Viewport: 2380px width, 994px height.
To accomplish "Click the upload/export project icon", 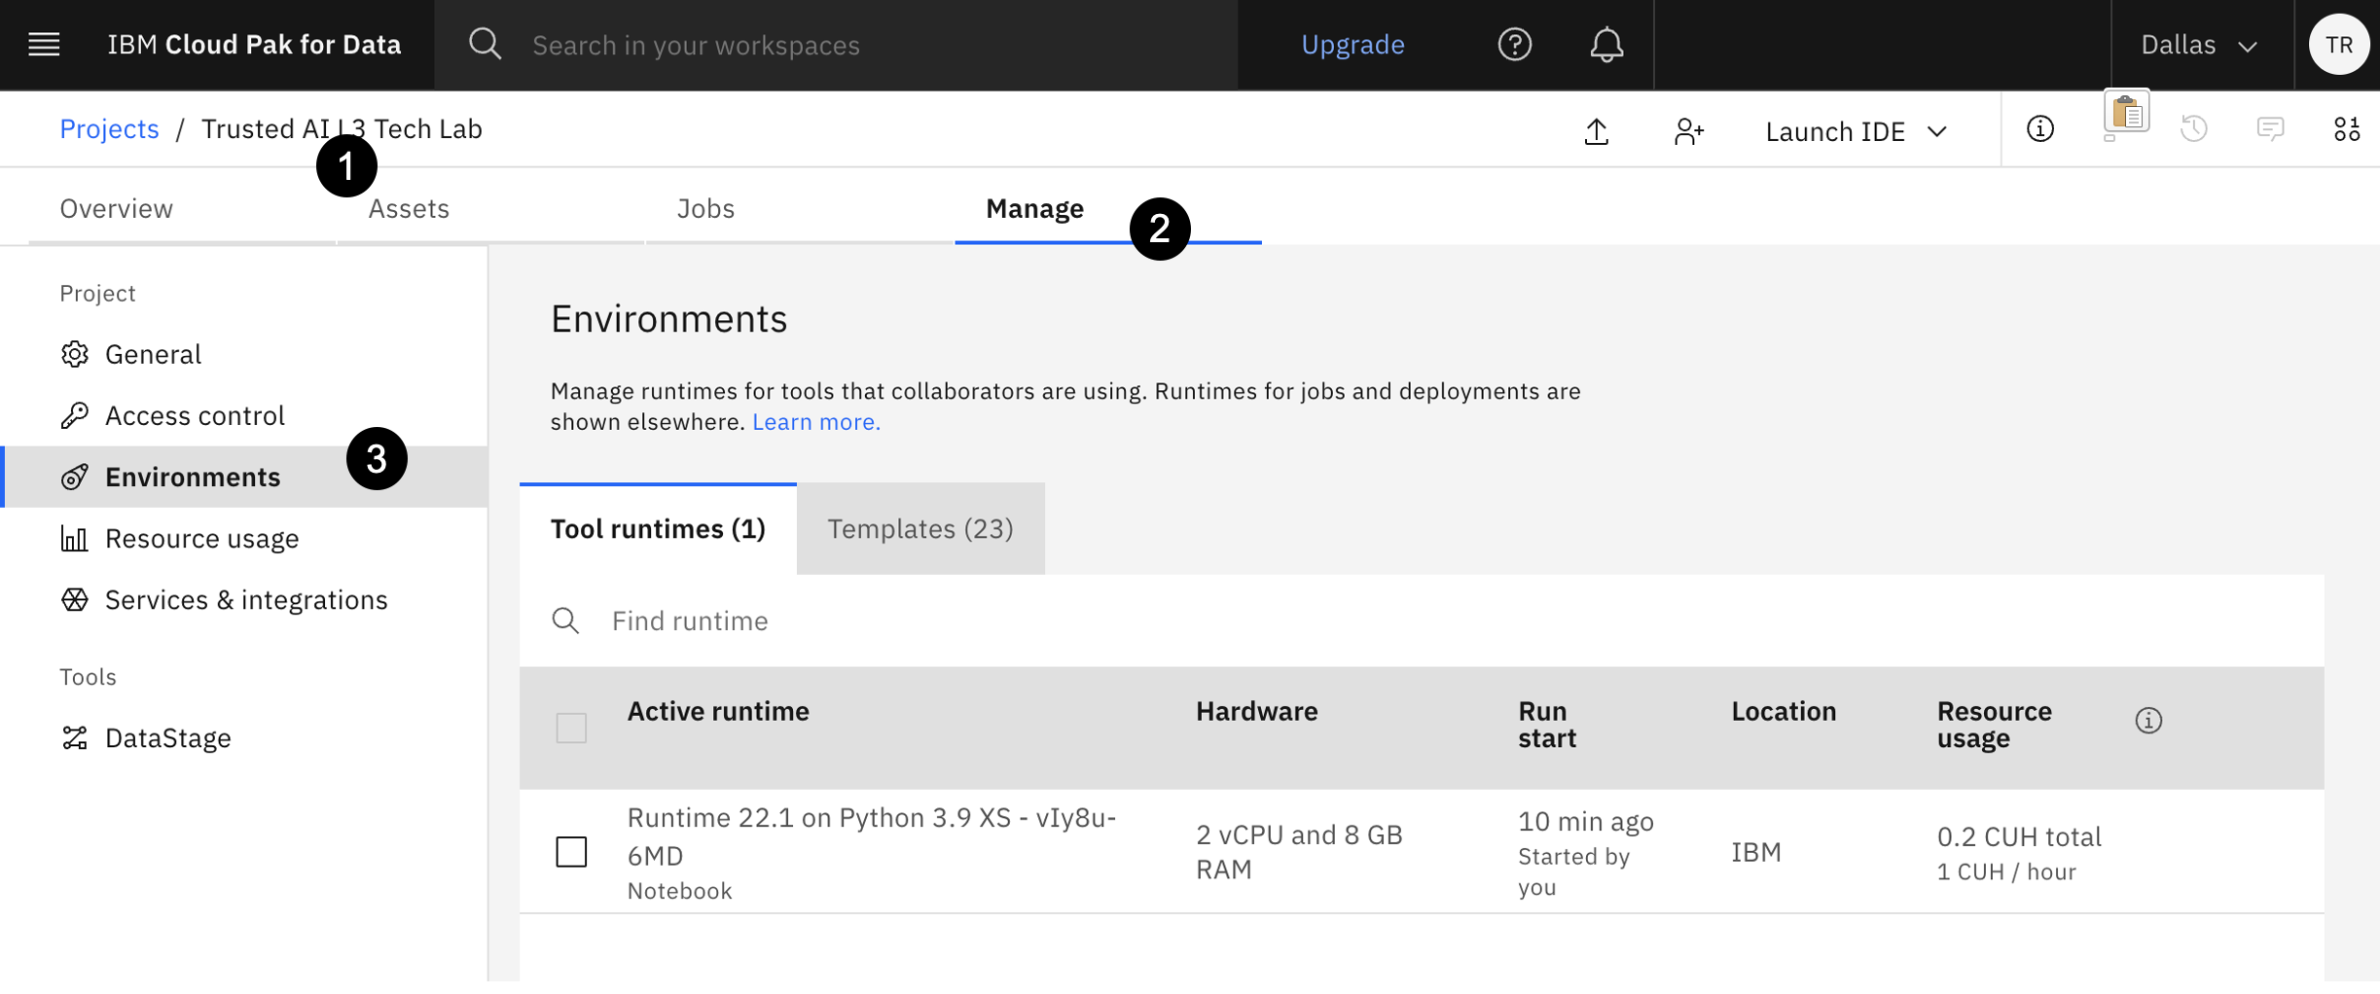I will tap(1596, 131).
